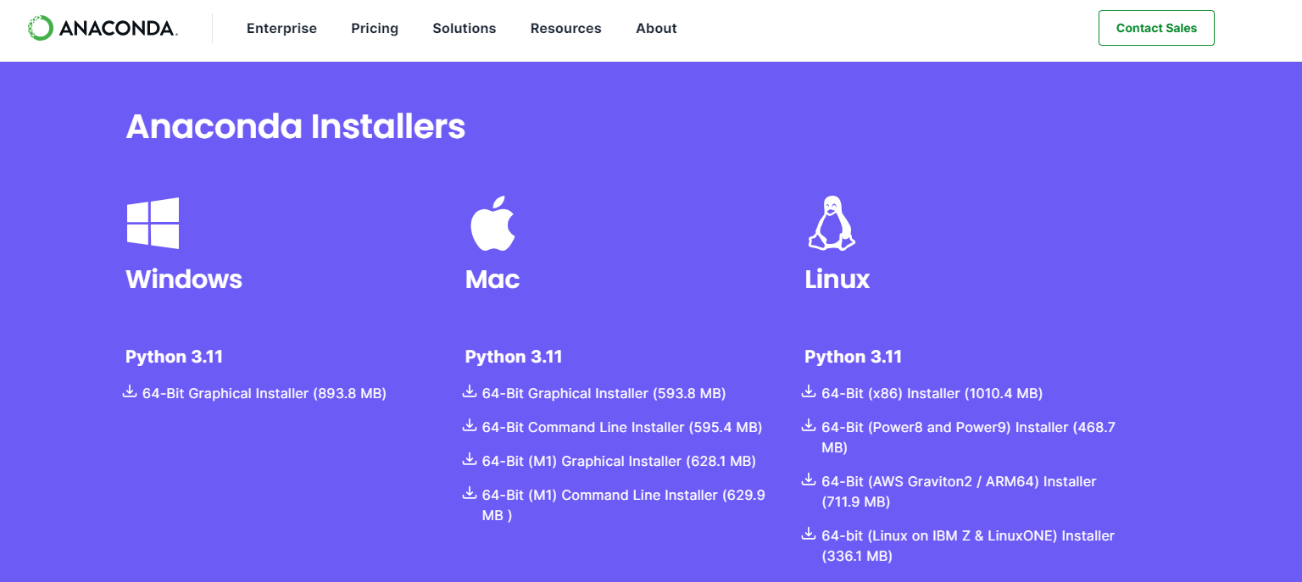
Task: Download Mac 64-Bit Graphical Installer (593.8 MB)
Action: pos(604,393)
